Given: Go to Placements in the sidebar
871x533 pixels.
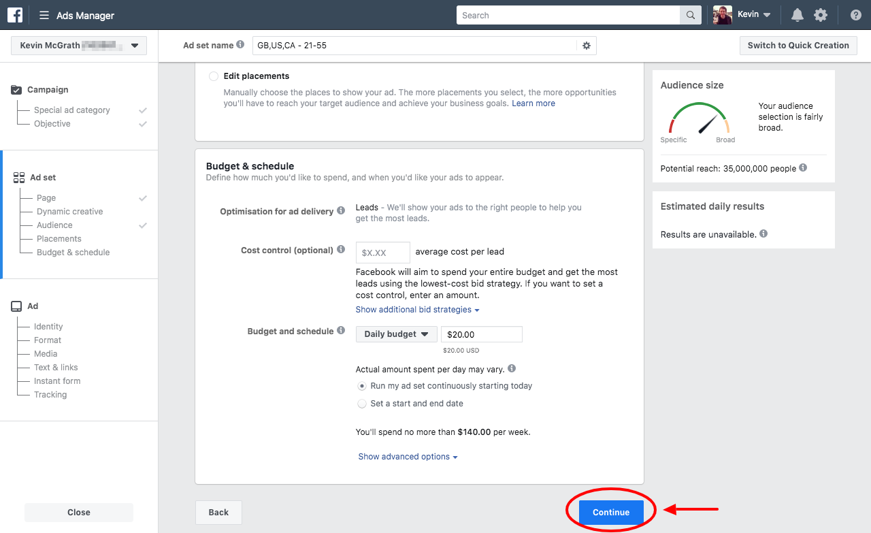Looking at the screenshot, I should (x=59, y=239).
